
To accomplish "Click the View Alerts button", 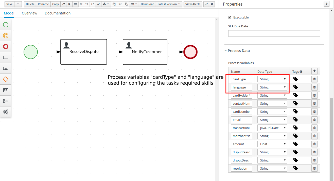I will (x=193, y=4).
